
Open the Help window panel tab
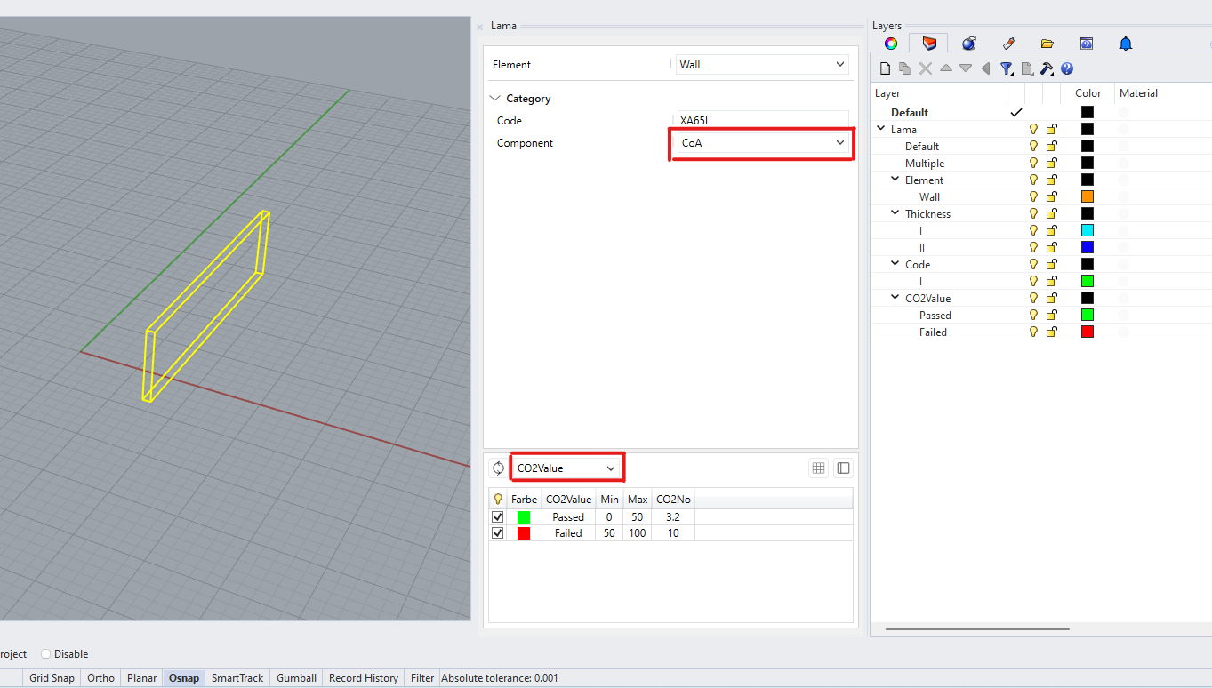[x=1087, y=44]
